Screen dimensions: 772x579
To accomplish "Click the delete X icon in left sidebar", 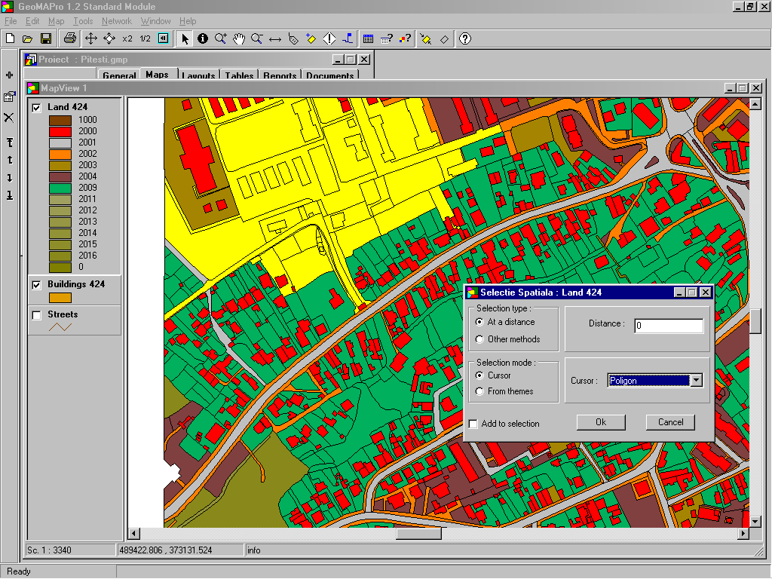I will [x=9, y=118].
